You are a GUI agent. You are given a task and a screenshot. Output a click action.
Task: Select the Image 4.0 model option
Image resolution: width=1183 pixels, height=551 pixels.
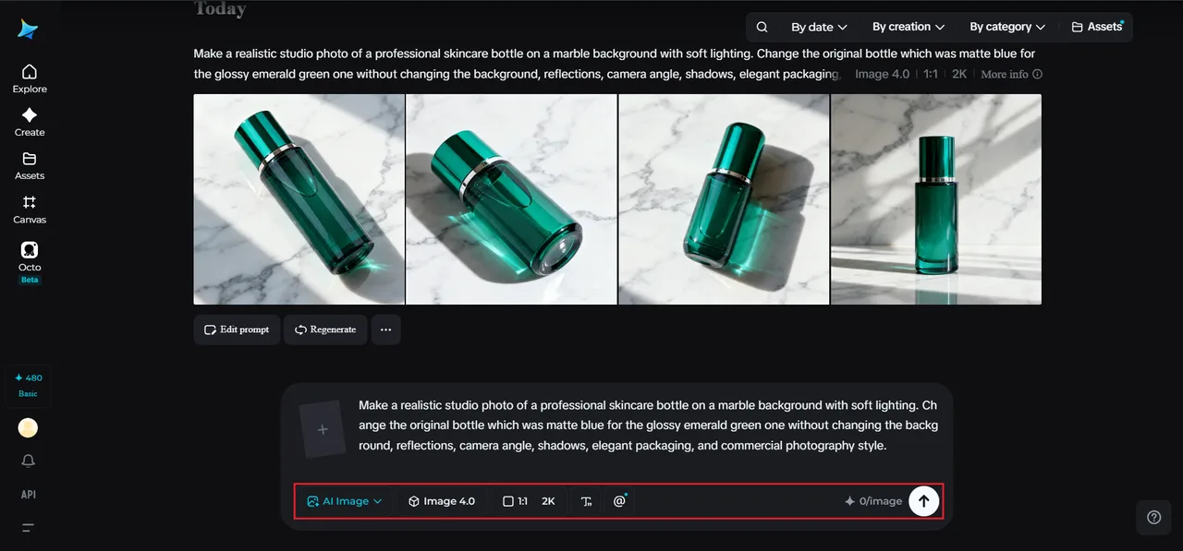(x=441, y=501)
